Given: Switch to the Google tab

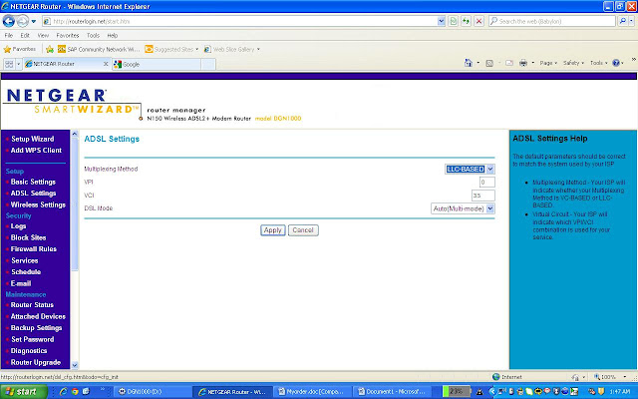Looking at the screenshot, I should 157,64.
